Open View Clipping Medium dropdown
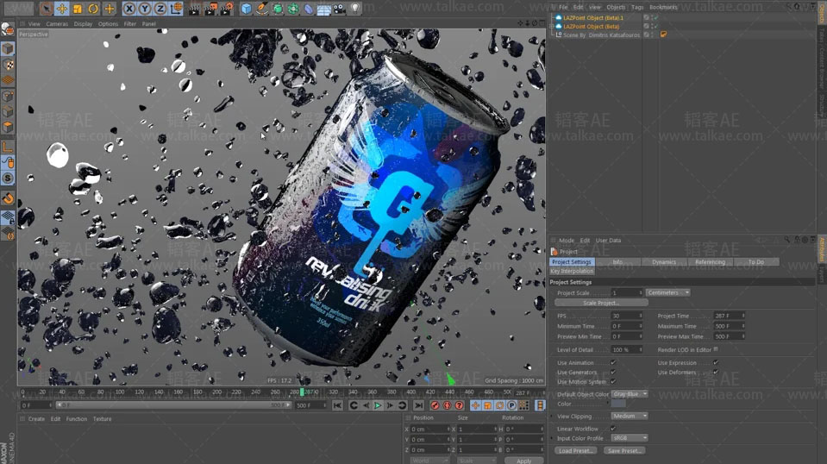This screenshot has height=464, width=827. point(630,416)
